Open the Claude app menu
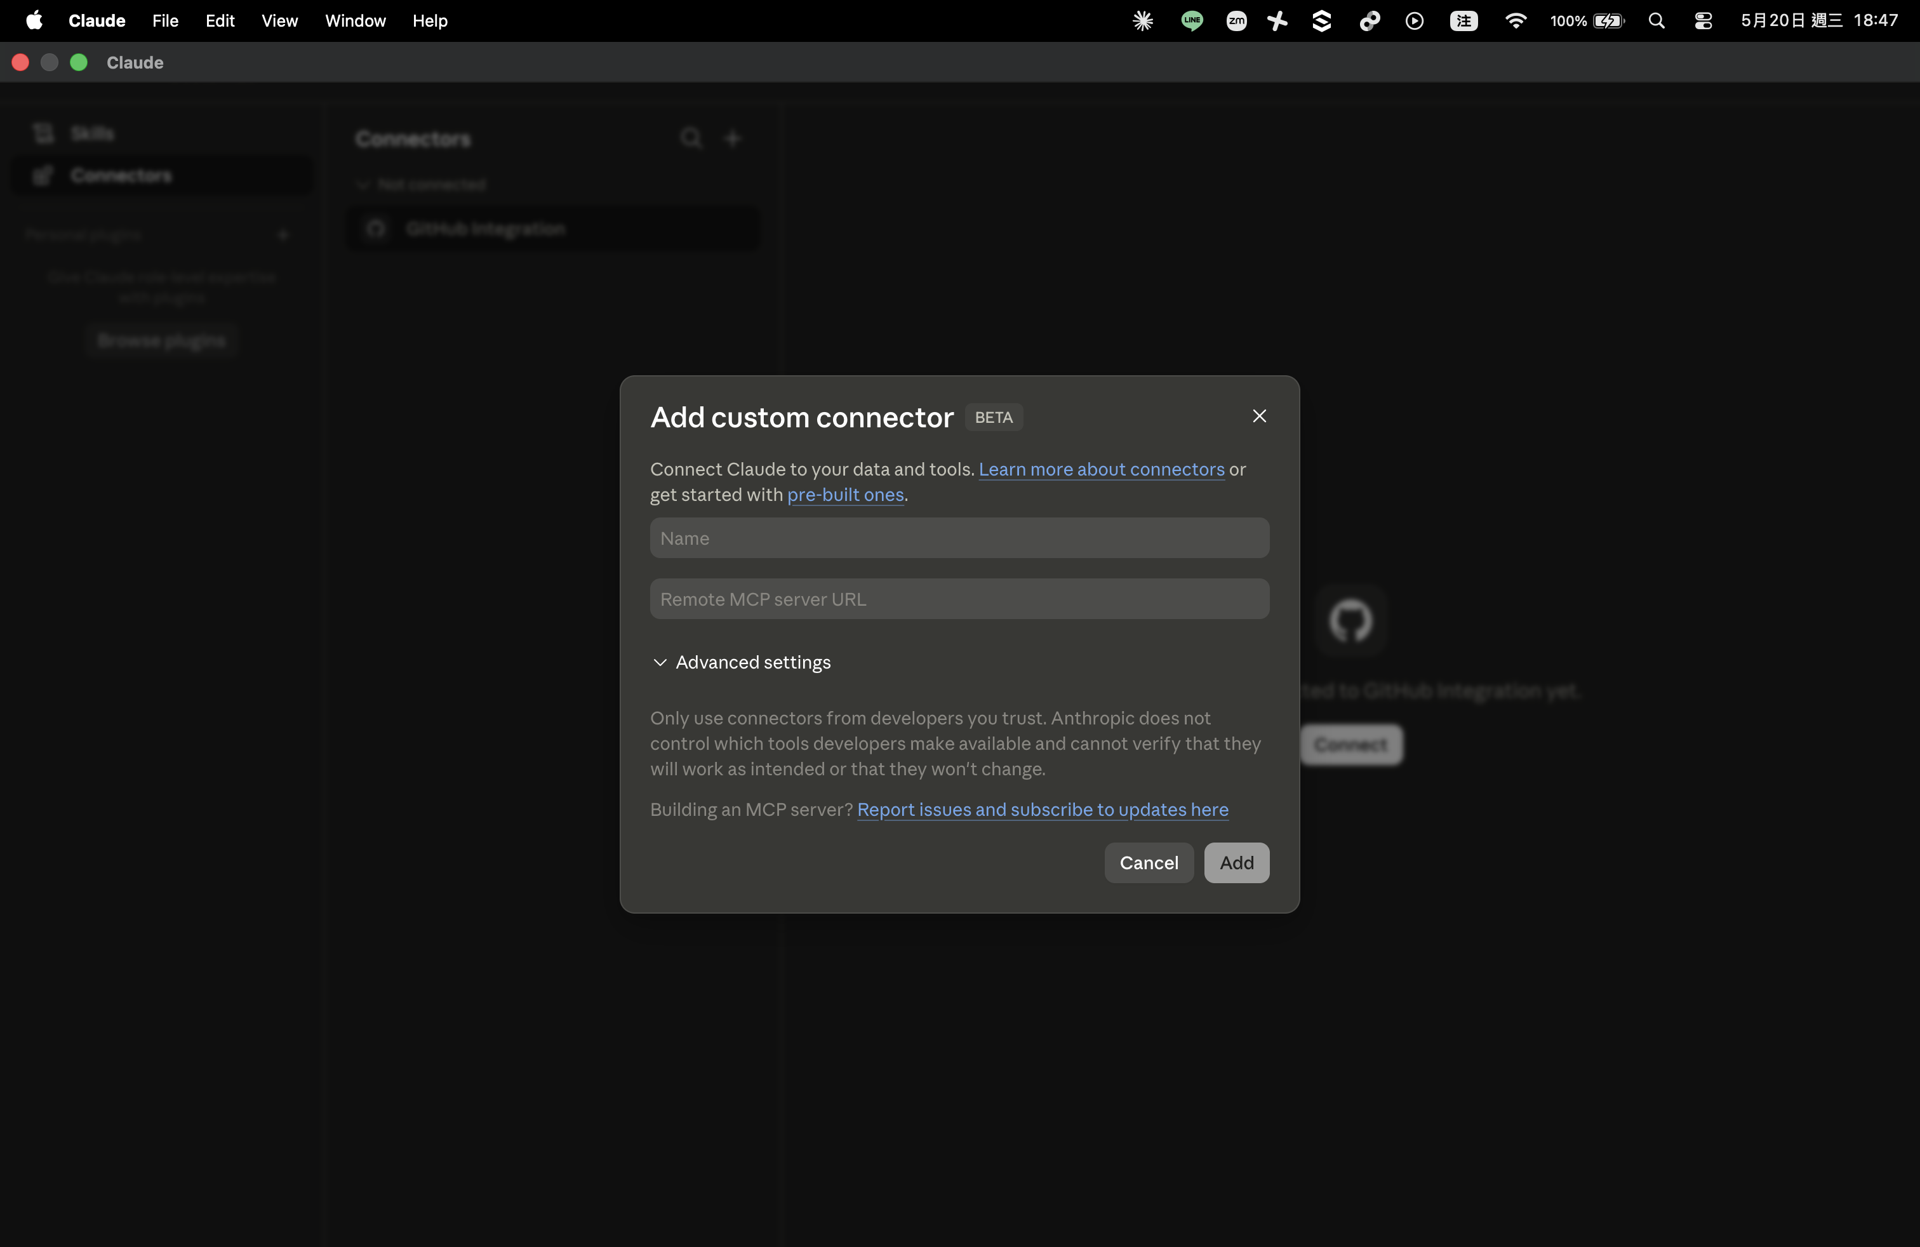The height and width of the screenshot is (1247, 1920). coord(97,20)
